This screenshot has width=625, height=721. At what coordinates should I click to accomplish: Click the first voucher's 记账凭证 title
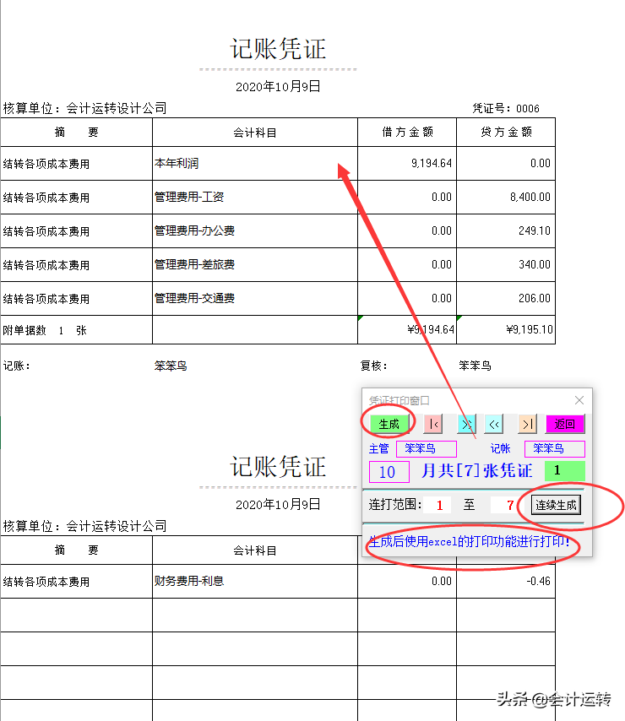[x=278, y=49]
